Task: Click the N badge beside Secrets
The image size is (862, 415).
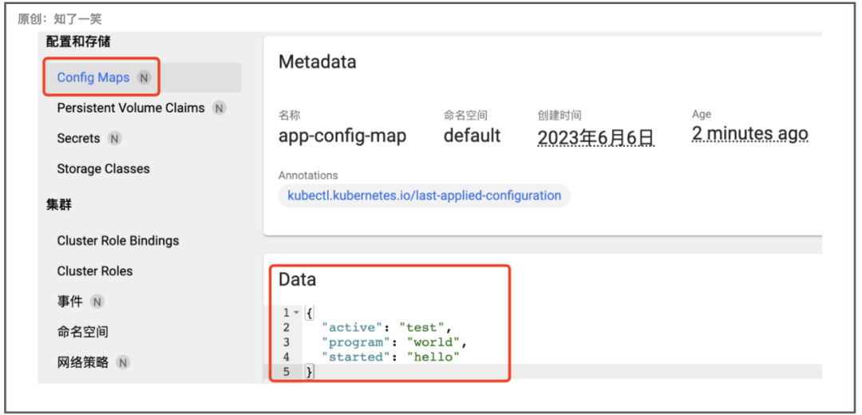Action: 114,139
